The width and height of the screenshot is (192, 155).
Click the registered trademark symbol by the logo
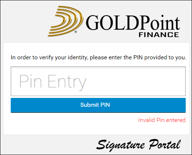(76, 32)
